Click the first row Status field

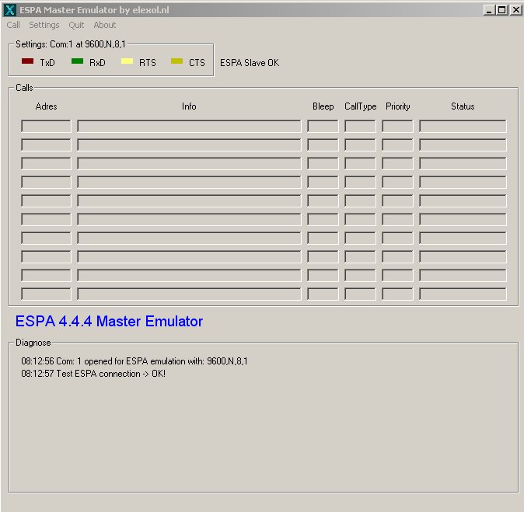coord(463,126)
